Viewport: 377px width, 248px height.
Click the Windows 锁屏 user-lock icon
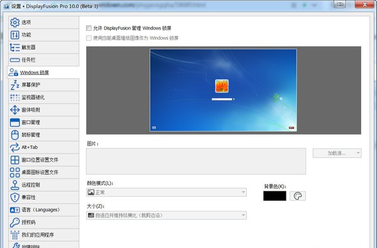[13, 72]
